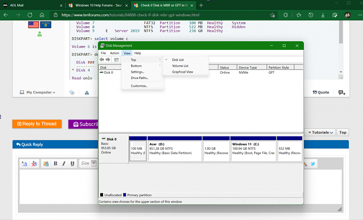Expand the My Computer dropdown
The height and width of the screenshot is (220, 363).
click(37, 92)
